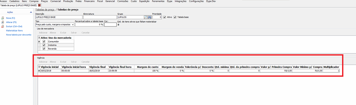The width and height of the screenshot is (356, 105).
Task: Click the Excluir (Ctrl+Del) link
Action: [x=14, y=26]
